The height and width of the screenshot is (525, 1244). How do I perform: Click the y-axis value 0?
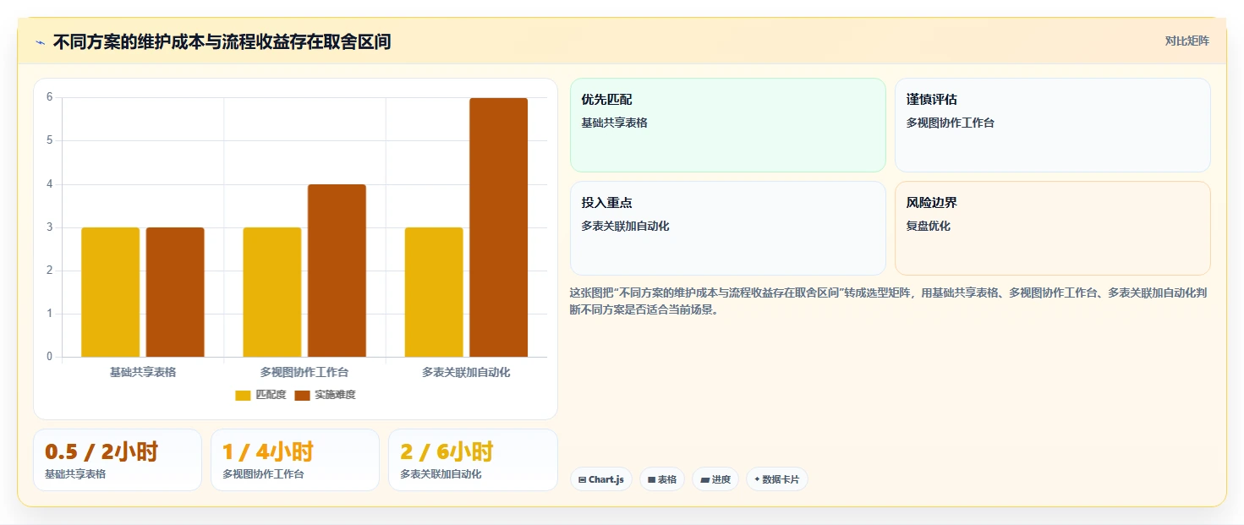point(49,357)
